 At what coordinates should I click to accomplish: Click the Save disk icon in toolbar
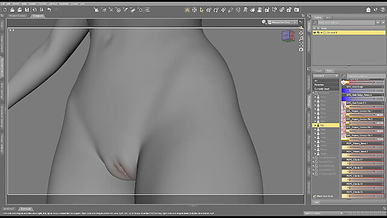27,10
